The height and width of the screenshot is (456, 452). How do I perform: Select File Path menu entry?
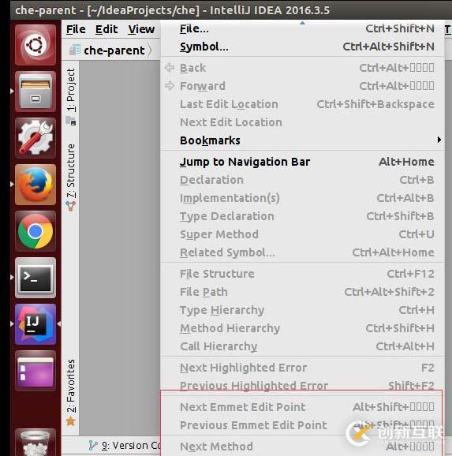302,292
